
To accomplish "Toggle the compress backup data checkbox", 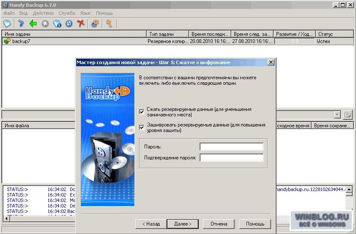I will point(142,112).
